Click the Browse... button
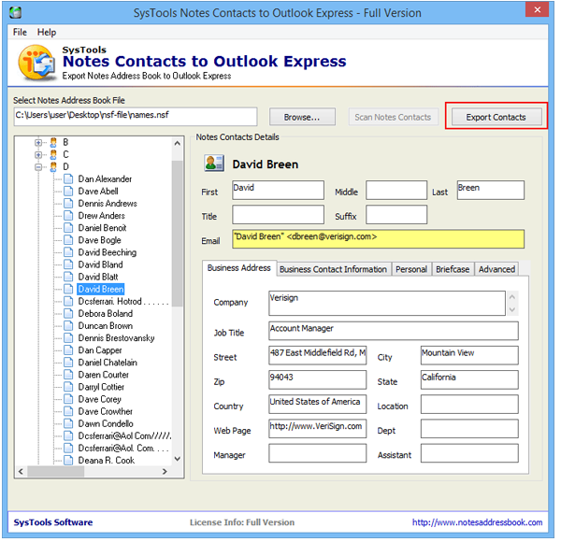The width and height of the screenshot is (561, 542). coord(302,117)
